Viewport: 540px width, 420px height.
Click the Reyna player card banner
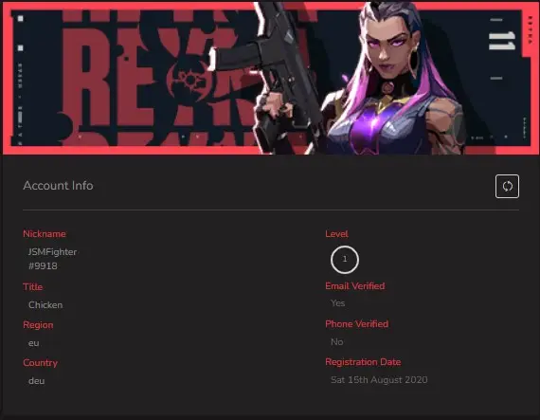[270, 78]
